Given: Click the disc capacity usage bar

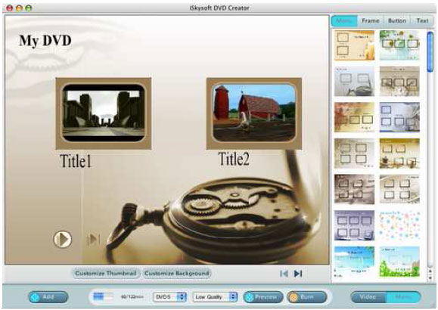Looking at the screenshot, I should [103, 296].
